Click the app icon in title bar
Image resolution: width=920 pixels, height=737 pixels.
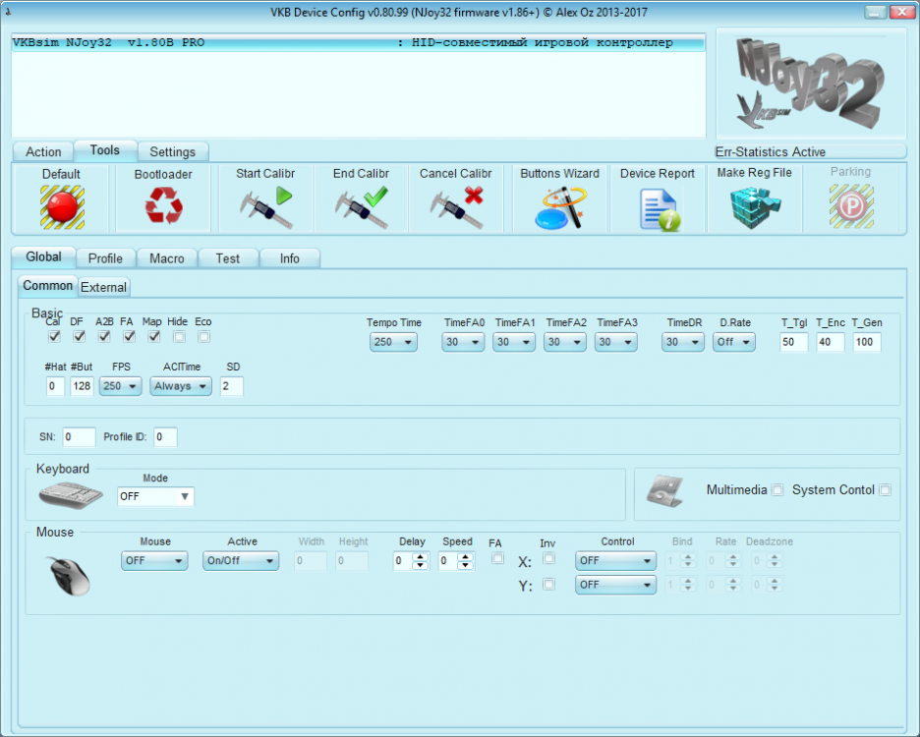8,11
